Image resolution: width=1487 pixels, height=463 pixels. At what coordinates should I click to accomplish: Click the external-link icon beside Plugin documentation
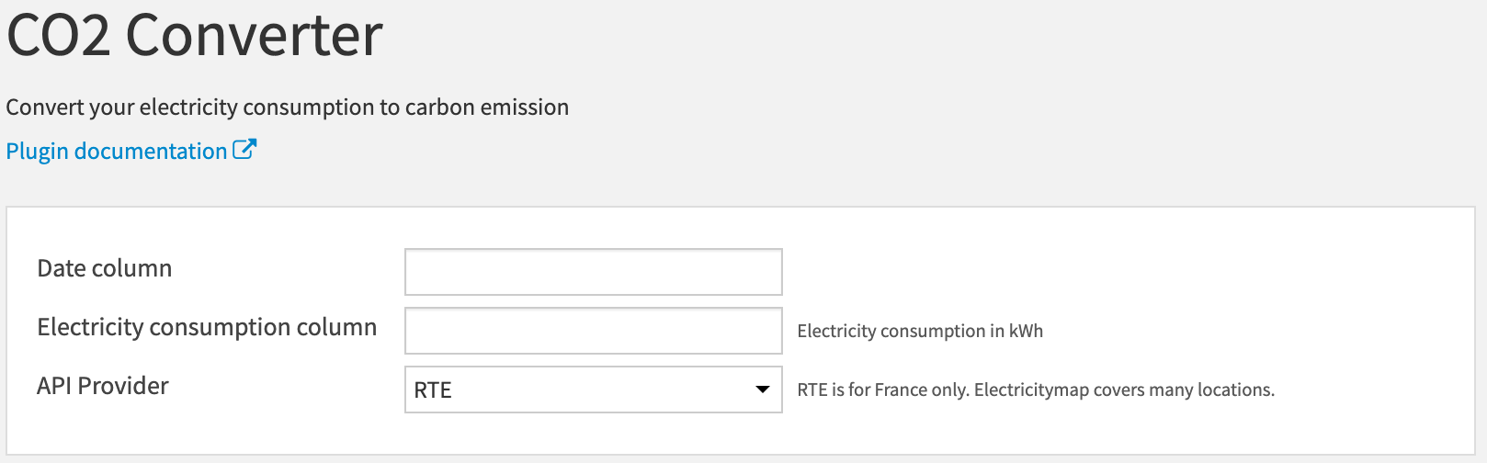pyautogui.click(x=244, y=150)
